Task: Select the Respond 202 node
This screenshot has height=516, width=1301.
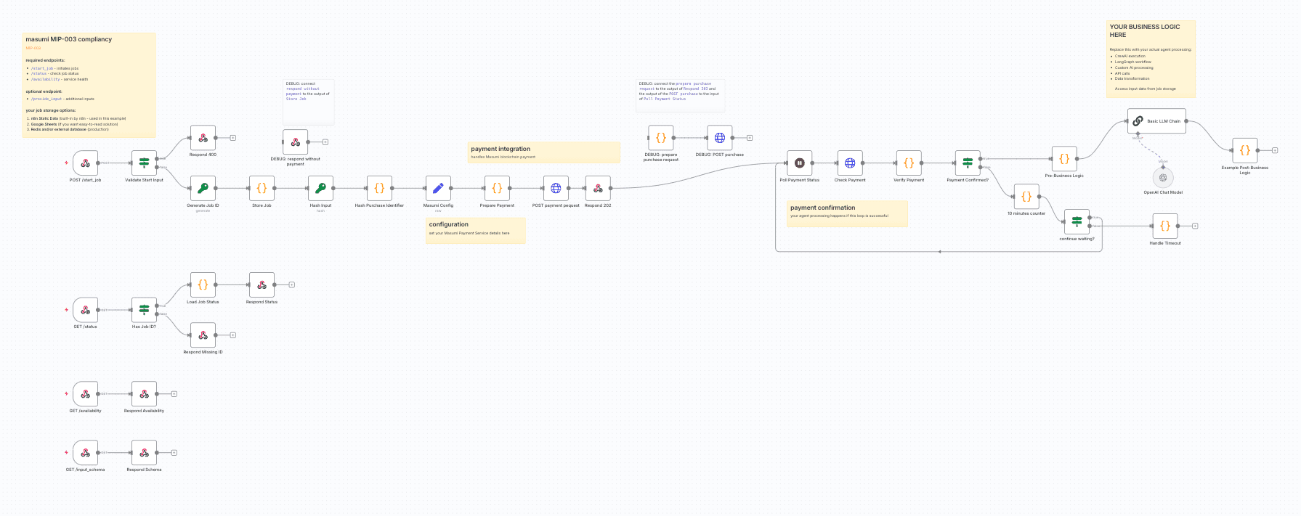Action: click(x=598, y=189)
